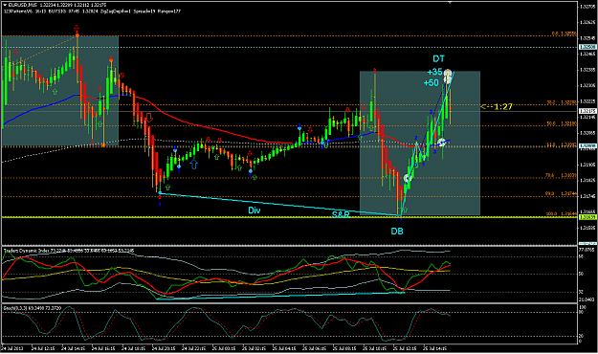Click the 25 Jul 04:15 time axis label
This screenshot has width=598, height=354.
(x=284, y=348)
